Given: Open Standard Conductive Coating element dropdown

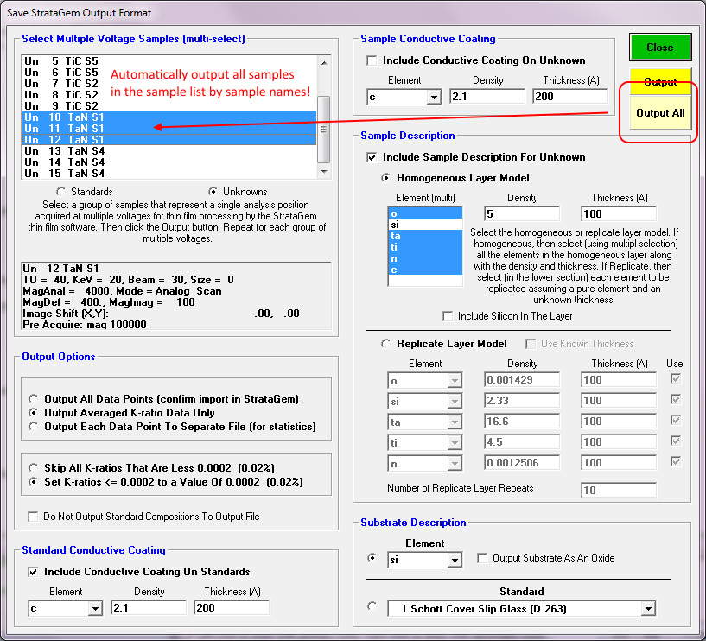Looking at the screenshot, I should pos(95,608).
